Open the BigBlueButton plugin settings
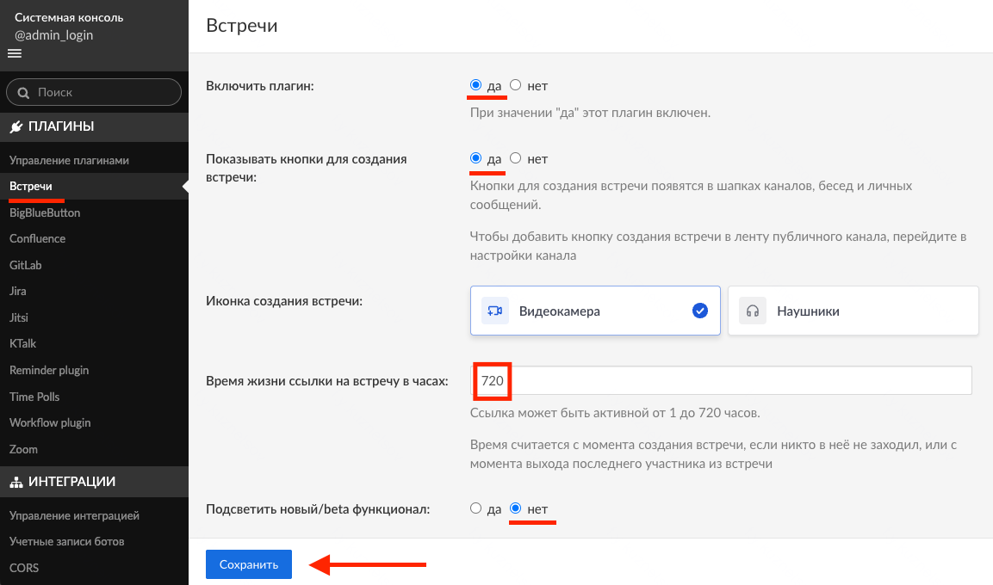The width and height of the screenshot is (993, 585). point(45,212)
